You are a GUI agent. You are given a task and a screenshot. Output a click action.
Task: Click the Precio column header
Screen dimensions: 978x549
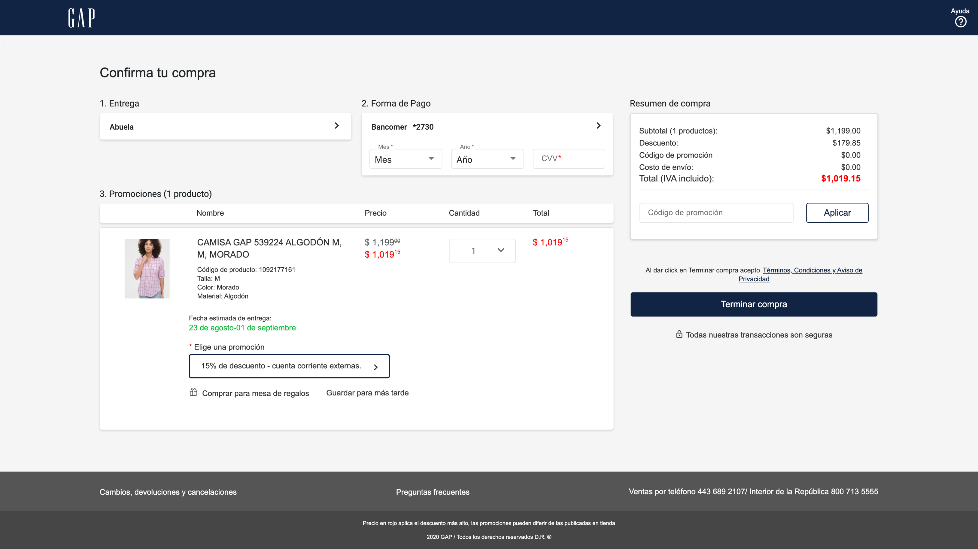pos(375,213)
